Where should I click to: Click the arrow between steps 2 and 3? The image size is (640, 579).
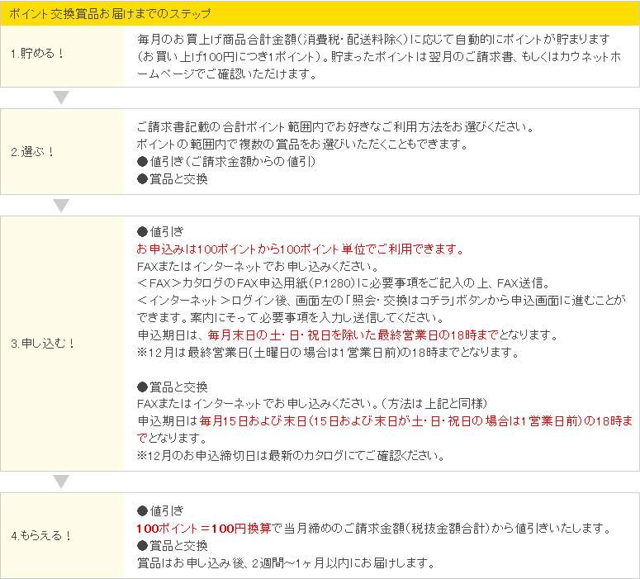(61, 205)
